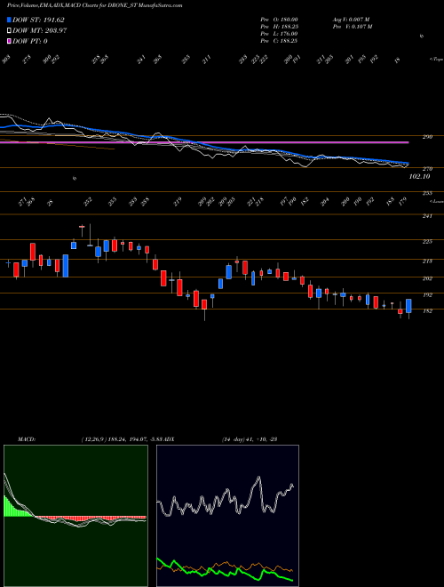Image resolution: width=444 pixels, height=587 pixels.
Task: Click the white DOW MT legend swatch
Action: [x=9, y=31]
